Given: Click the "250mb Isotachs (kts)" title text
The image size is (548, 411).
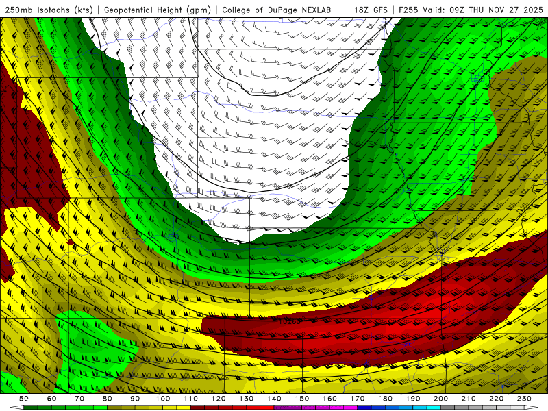Looking at the screenshot, I should [49, 10].
